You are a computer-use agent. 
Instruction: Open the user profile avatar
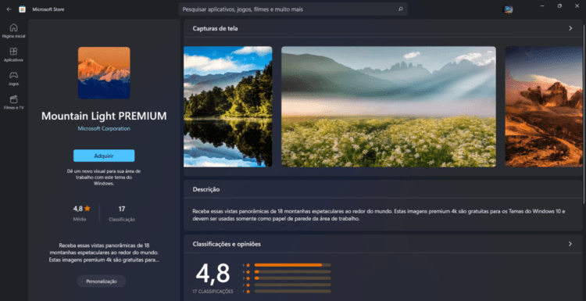click(x=508, y=9)
